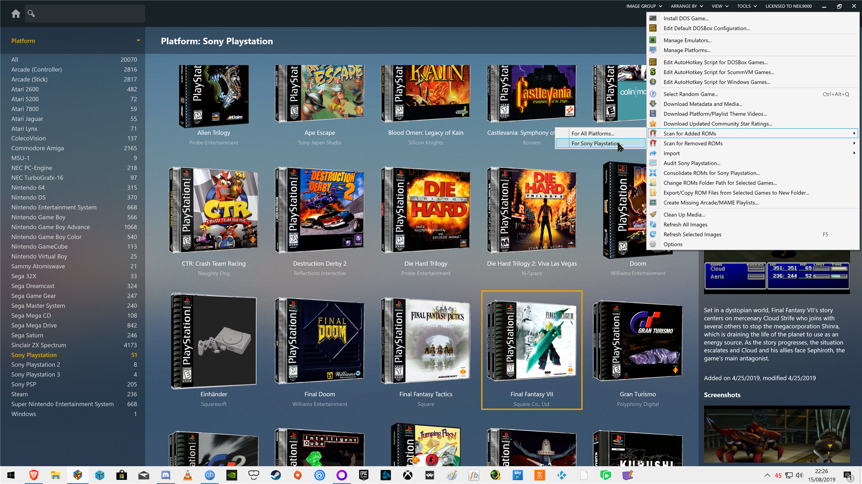Select Manage Platforms menu entry
862x484 pixels.
click(x=753, y=50)
